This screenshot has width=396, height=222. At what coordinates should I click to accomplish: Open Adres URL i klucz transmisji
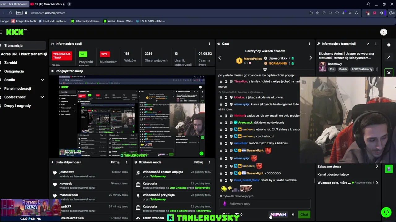[x=23, y=54]
